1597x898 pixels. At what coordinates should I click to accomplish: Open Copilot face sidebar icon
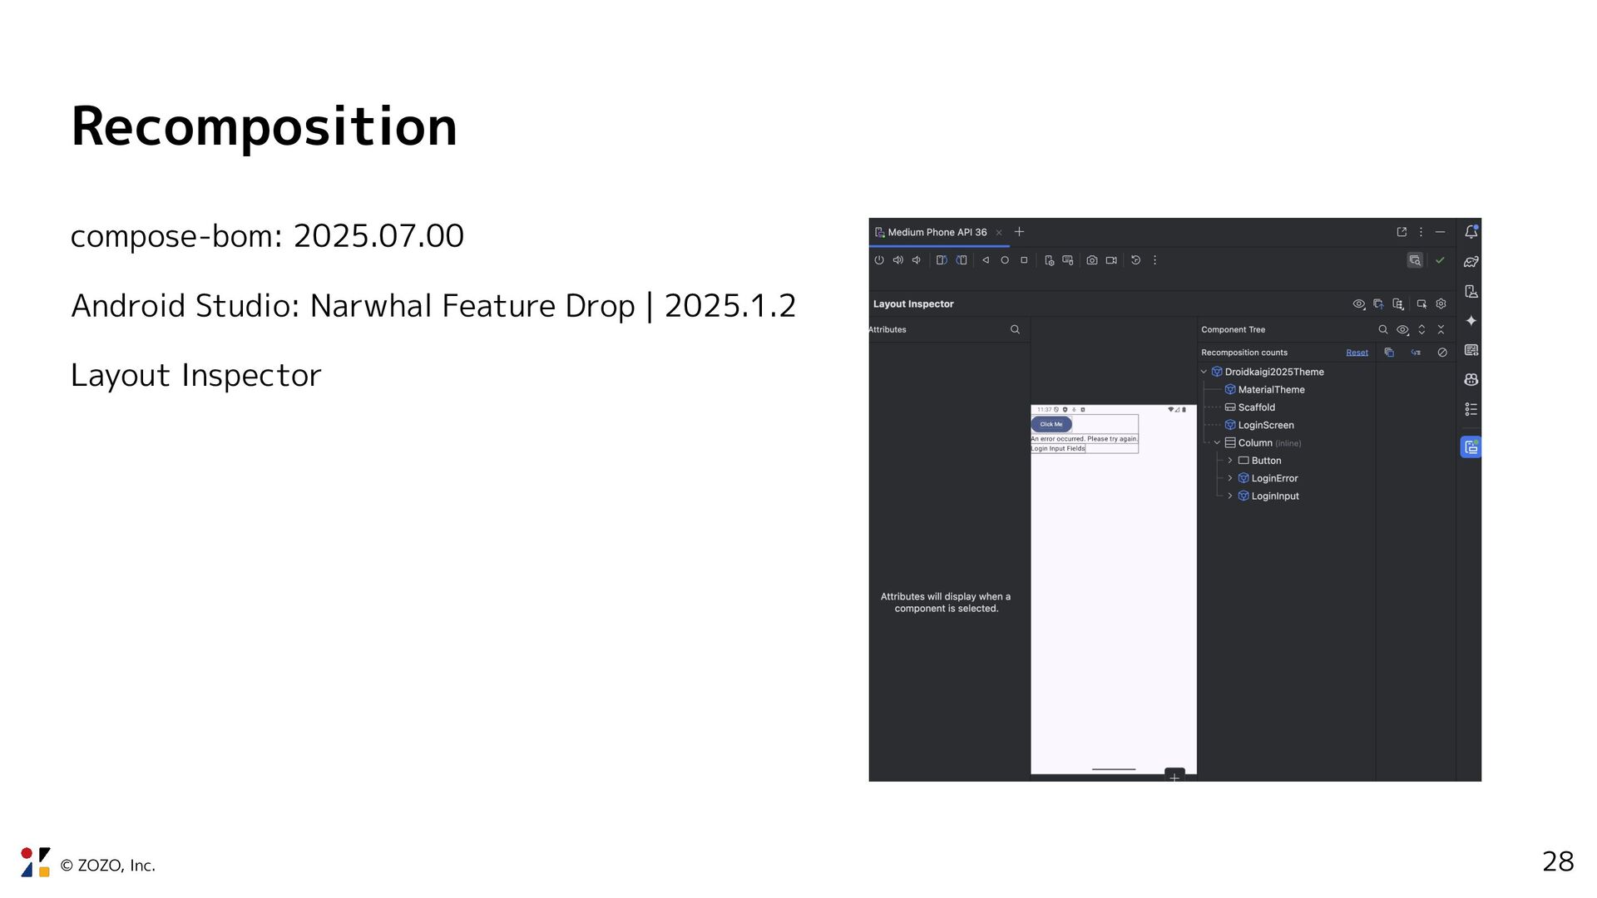(1471, 380)
